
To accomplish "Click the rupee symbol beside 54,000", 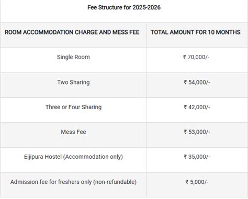I will [185, 82].
